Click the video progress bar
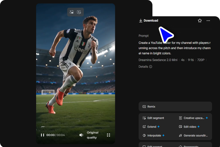This screenshot has height=147, width=220. (75, 127)
